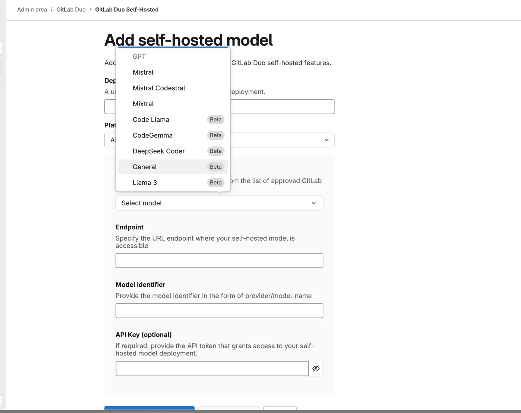
Task: Navigate to the "Admin area" breadcrumb
Action: [x=32, y=9]
